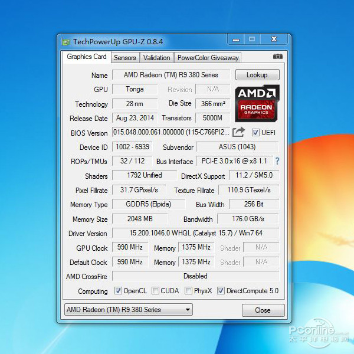Click the Texture Fillrate value 110.9 GTexel/s
Screen dimensions: 354x354
point(248,190)
